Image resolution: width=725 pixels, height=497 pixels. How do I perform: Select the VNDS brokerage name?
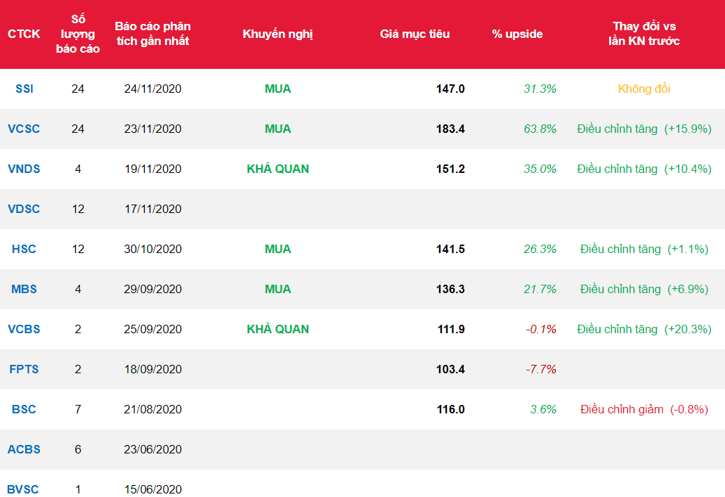pyautogui.click(x=24, y=169)
